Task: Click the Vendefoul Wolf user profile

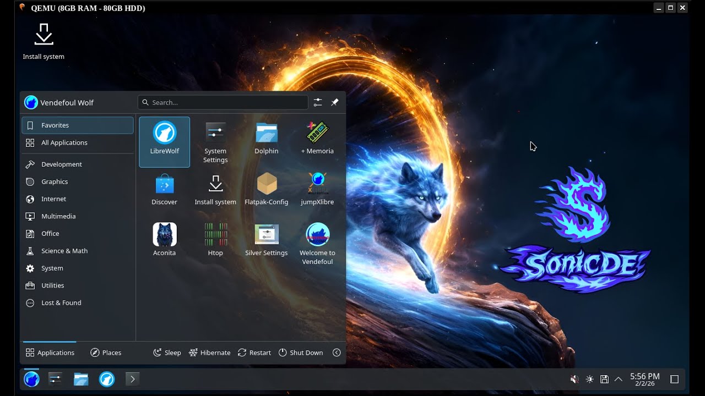Action: 59,102
